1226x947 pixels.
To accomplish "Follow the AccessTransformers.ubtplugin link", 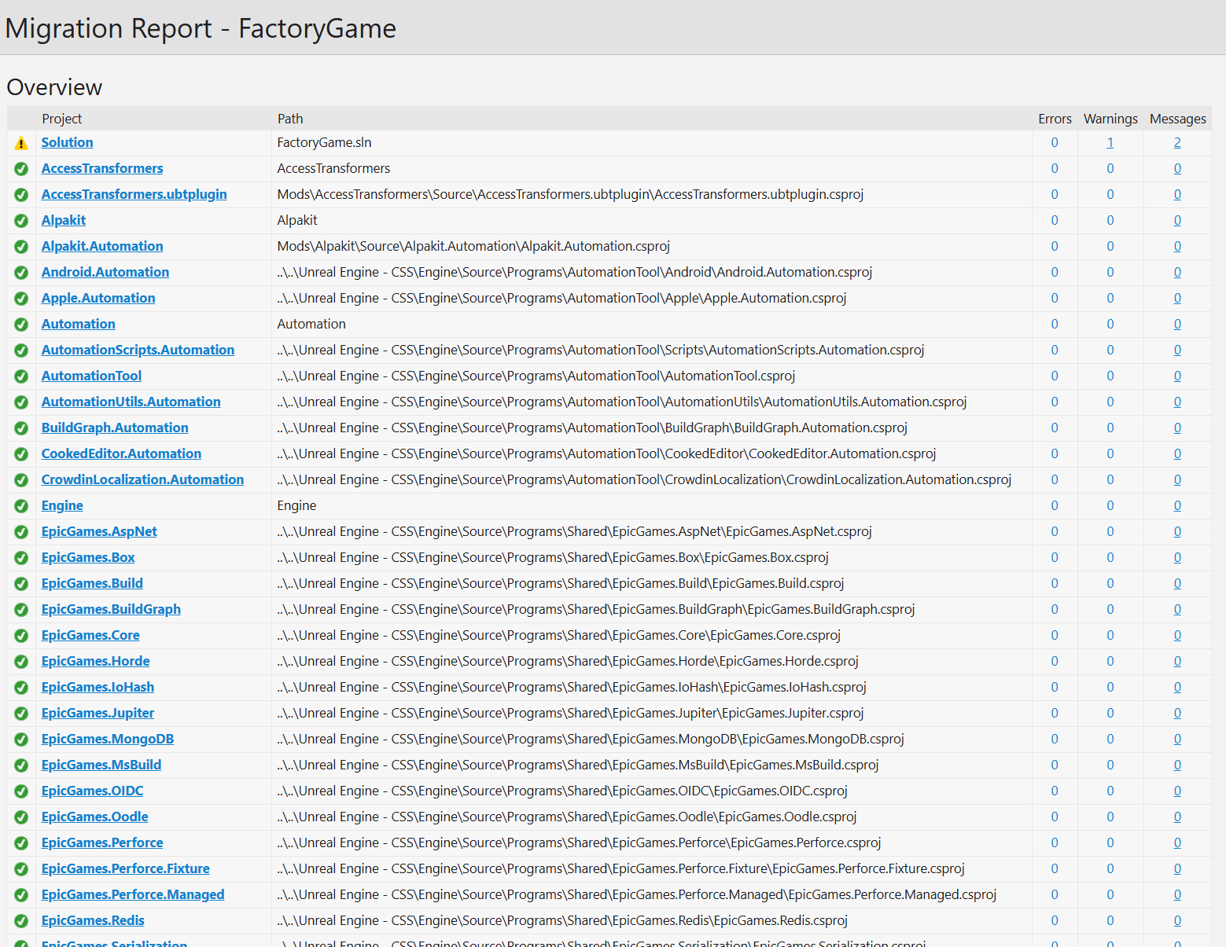I will click(x=134, y=194).
